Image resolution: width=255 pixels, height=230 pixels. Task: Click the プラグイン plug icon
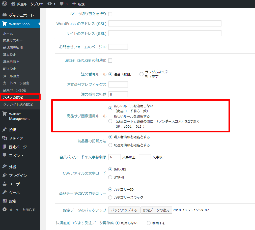[5, 175]
